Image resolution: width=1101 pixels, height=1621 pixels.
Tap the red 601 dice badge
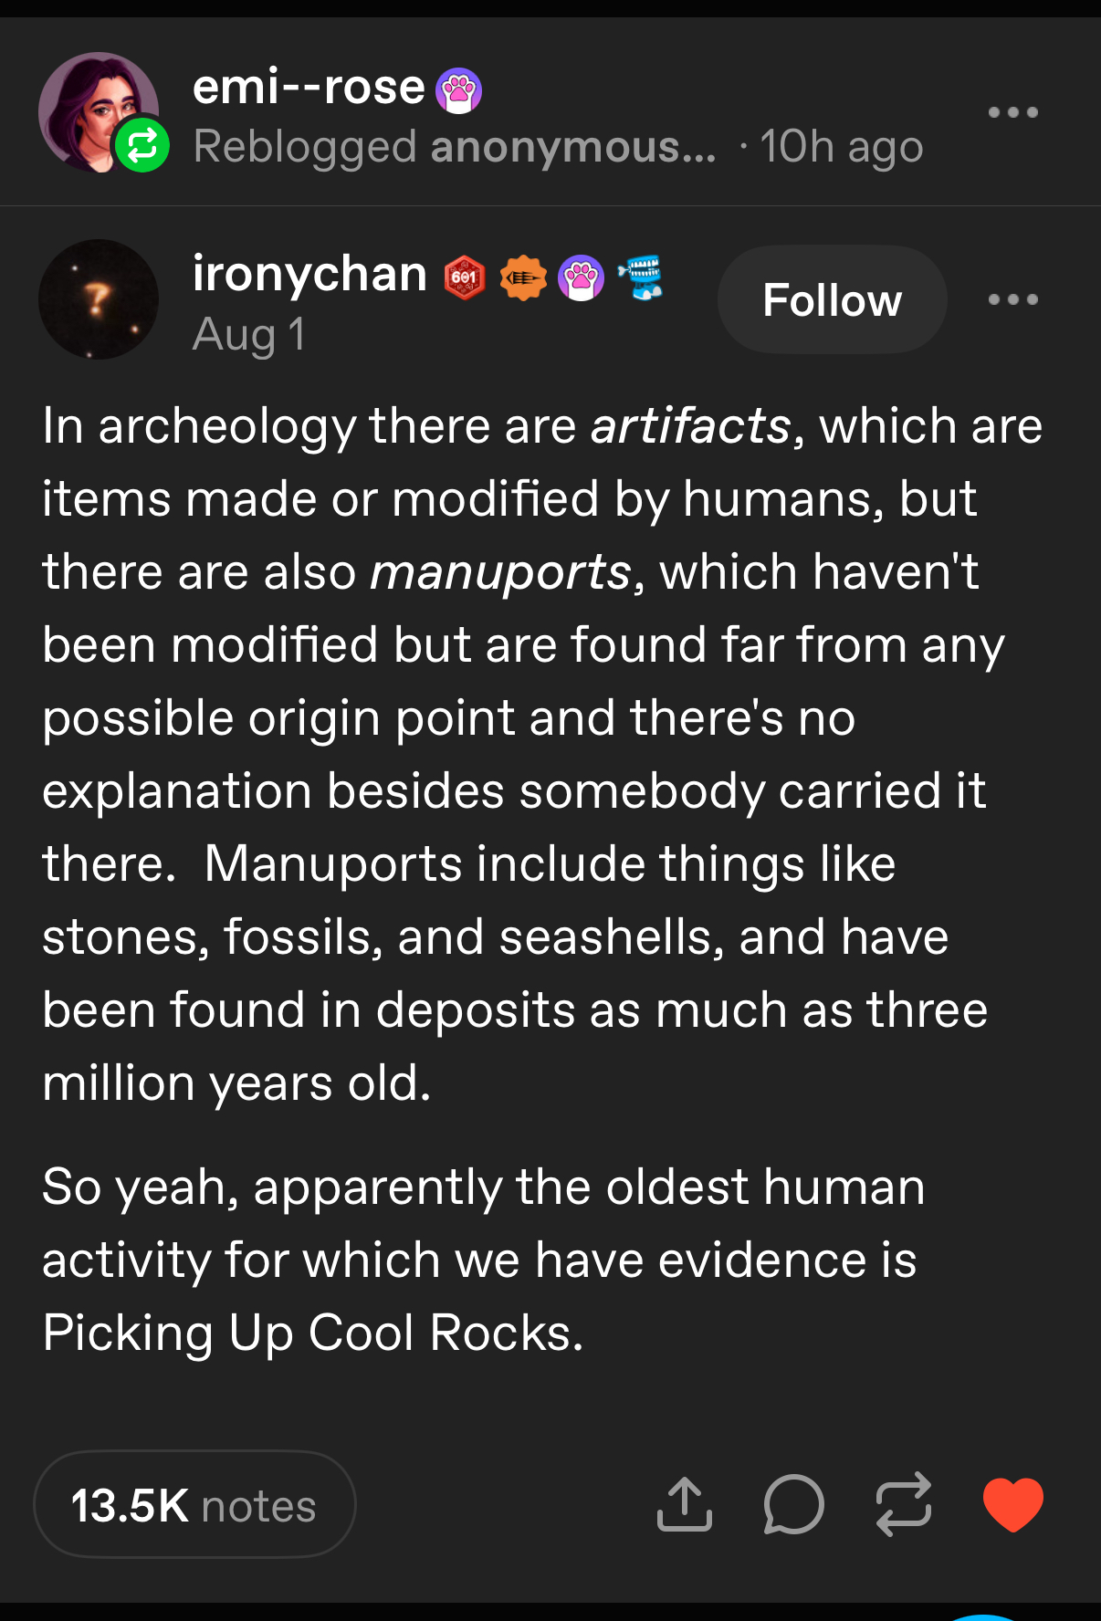point(465,277)
